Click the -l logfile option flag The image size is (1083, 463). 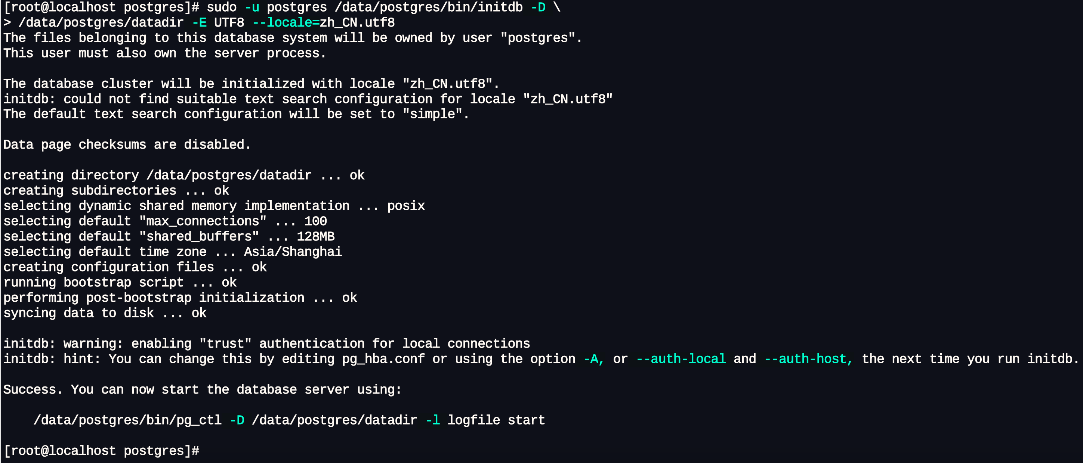pos(433,420)
